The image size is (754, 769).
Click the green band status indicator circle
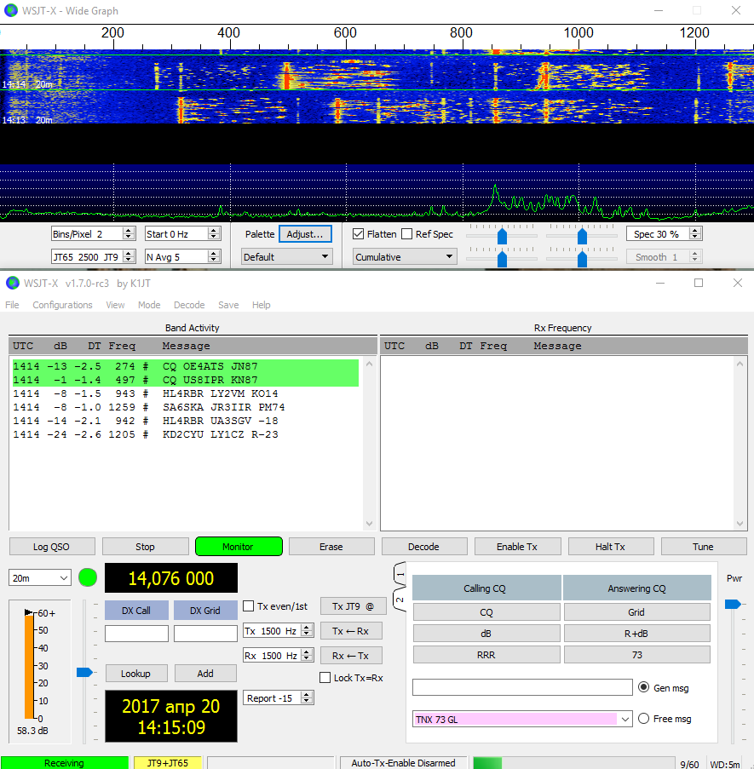point(88,577)
